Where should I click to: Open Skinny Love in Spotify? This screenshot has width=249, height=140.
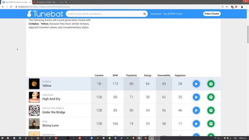(x=211, y=124)
